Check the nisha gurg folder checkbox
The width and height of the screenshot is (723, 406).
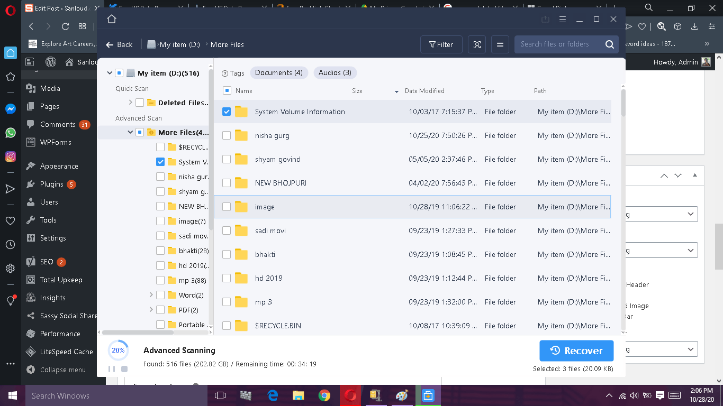[x=227, y=135]
